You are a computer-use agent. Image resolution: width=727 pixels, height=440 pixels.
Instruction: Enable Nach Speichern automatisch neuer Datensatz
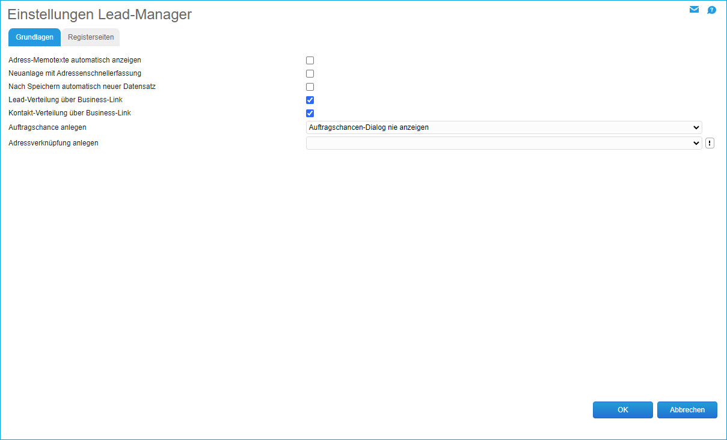tap(310, 87)
